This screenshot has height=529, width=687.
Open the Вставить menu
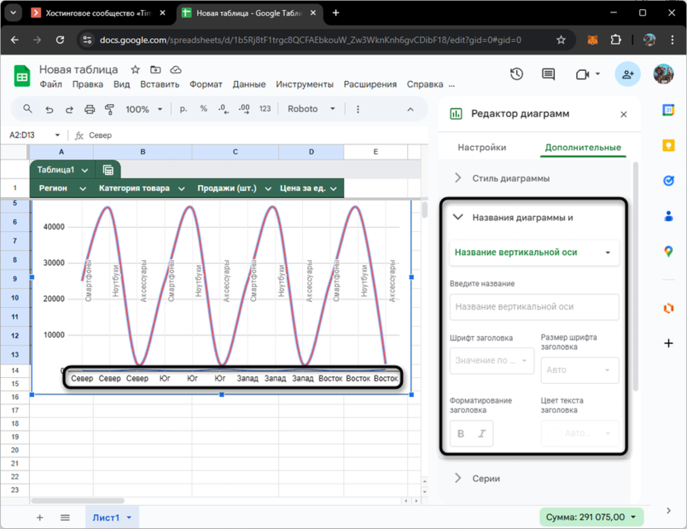click(x=159, y=84)
